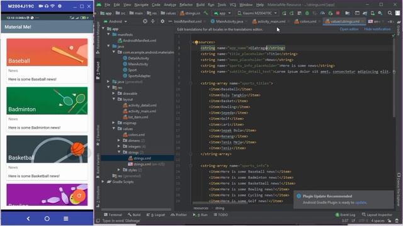Open the Build tool window
The image size is (403, 226).
pyautogui.click(x=134, y=215)
